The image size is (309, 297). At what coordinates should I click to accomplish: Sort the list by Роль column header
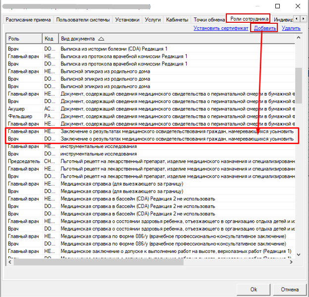tap(24, 39)
